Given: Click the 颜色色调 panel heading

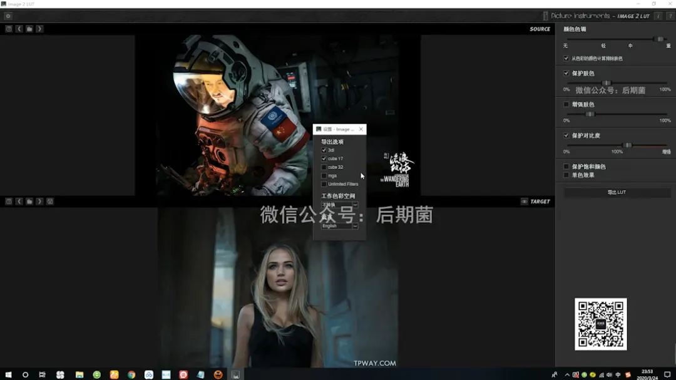Looking at the screenshot, I should click(x=575, y=29).
